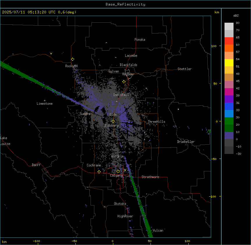Click the slate 0-10 dBZ legend swatch

click(x=229, y=136)
